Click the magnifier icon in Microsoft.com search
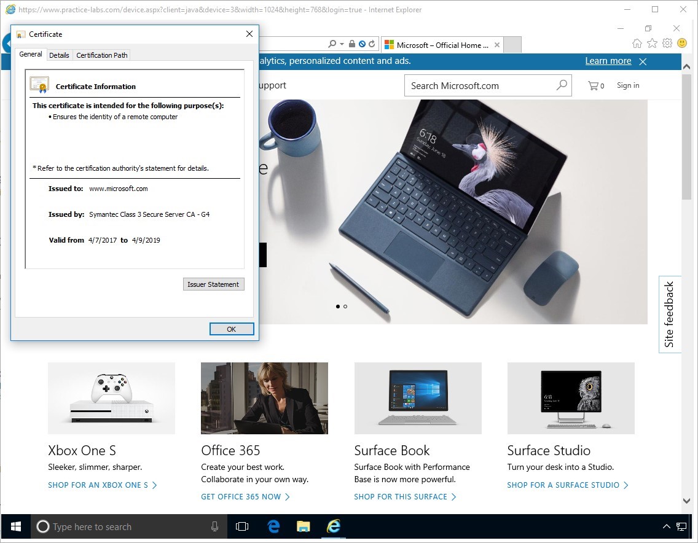Screen dimensions: 698x543 pyautogui.click(x=562, y=85)
